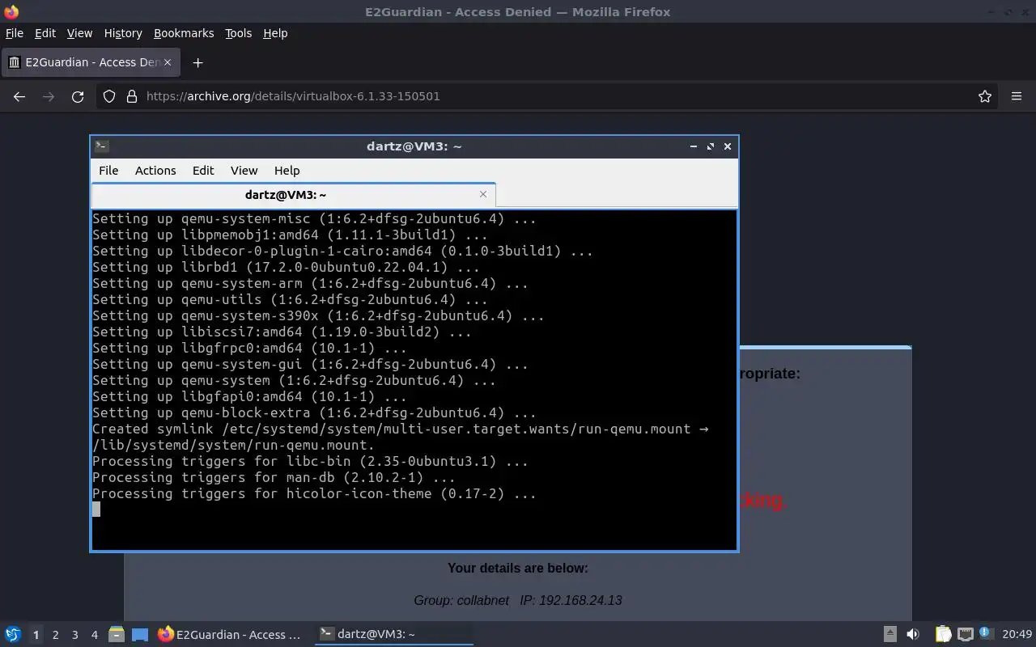The height and width of the screenshot is (647, 1036).
Task: Switch to workspace 4 in pager
Action: pyautogui.click(x=94, y=635)
